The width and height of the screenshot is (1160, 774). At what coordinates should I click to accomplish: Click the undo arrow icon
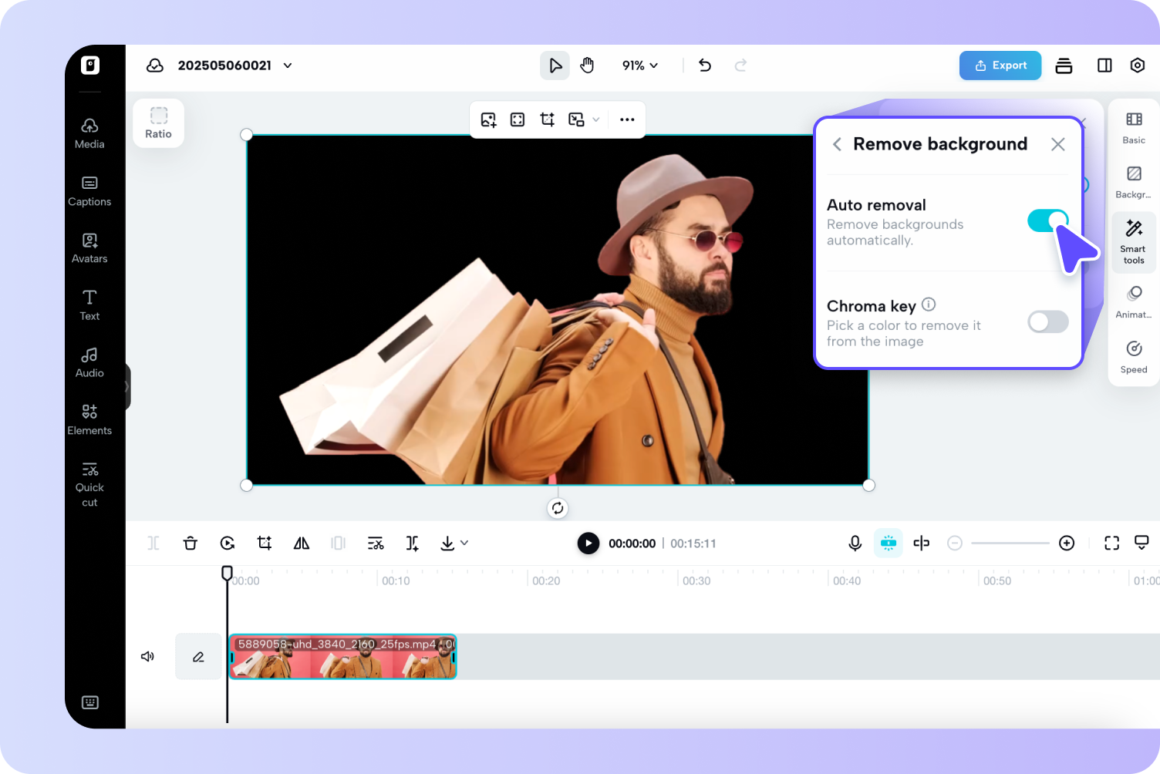[704, 66]
